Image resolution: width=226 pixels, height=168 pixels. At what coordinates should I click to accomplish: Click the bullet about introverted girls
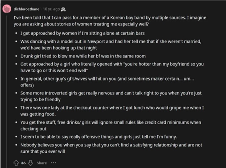[x=111, y=96]
